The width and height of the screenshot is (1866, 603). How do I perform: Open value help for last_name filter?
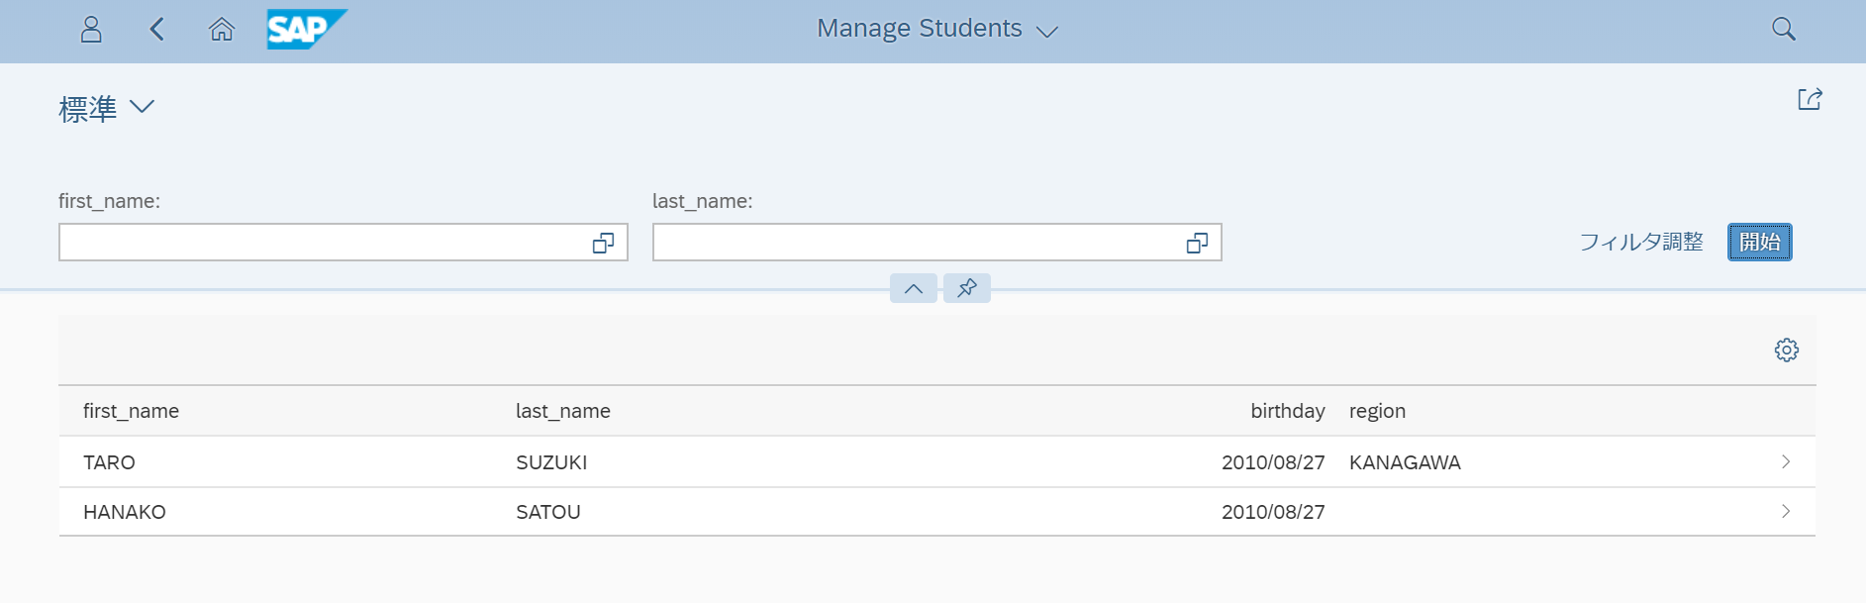(x=1197, y=243)
